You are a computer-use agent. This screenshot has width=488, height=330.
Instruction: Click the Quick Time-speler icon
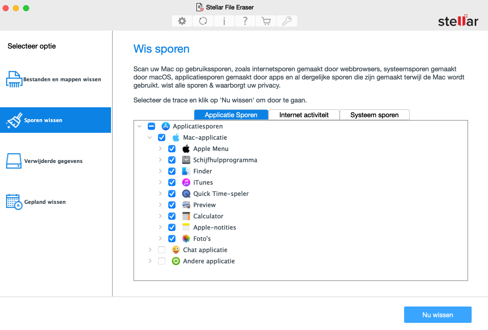click(186, 194)
